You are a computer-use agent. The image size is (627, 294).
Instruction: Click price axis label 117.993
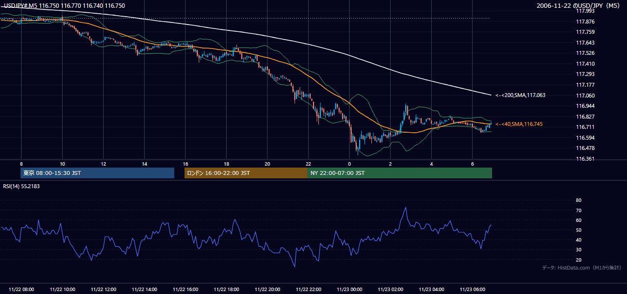[x=585, y=11]
